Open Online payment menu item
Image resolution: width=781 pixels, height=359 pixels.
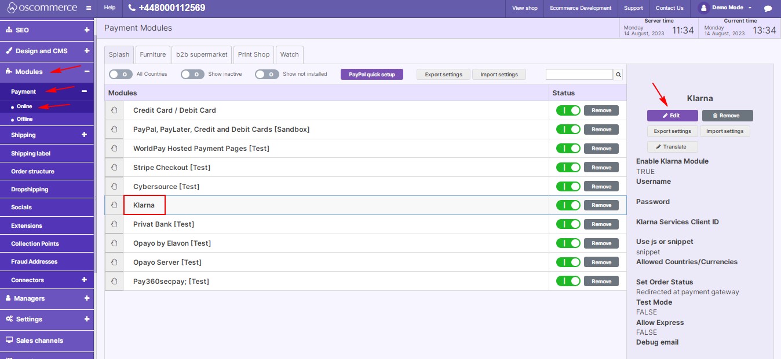tap(24, 106)
